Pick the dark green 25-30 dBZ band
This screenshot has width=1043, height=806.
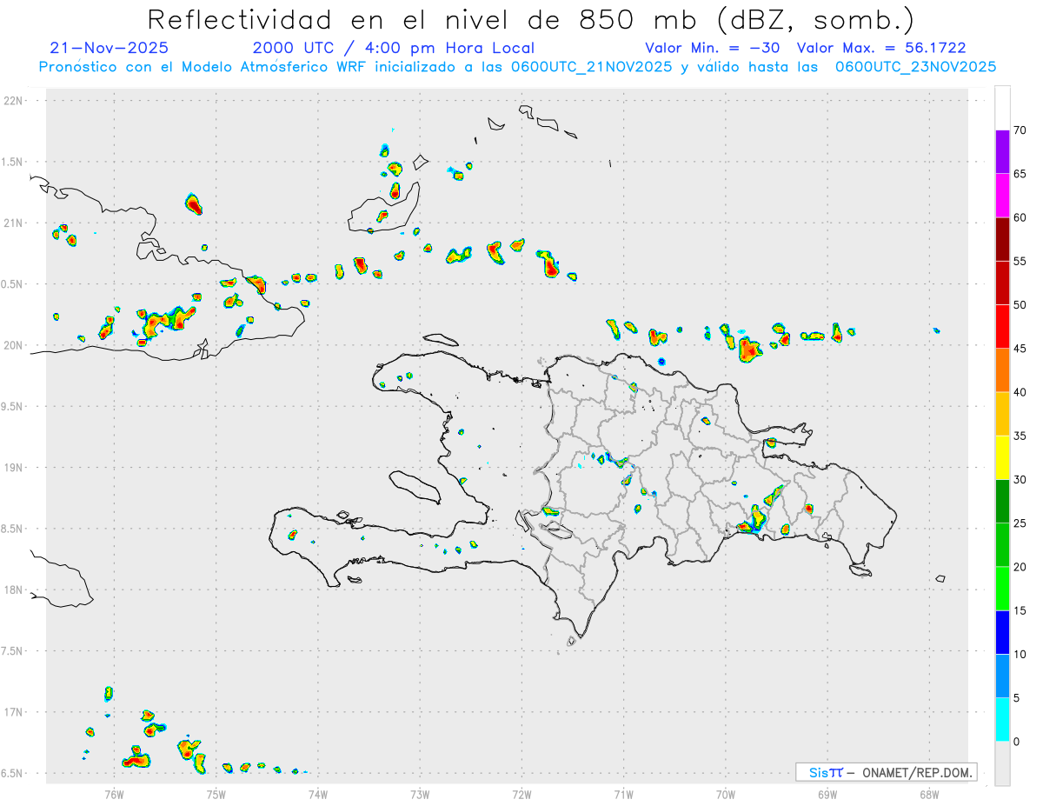[x=1002, y=501]
